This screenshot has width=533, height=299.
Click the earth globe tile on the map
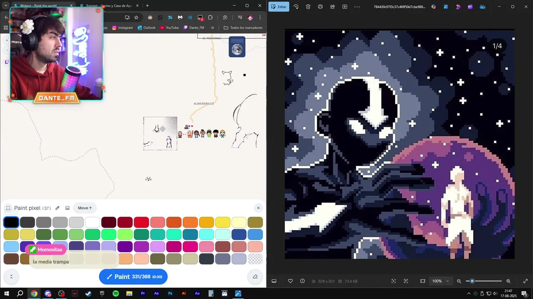click(237, 47)
